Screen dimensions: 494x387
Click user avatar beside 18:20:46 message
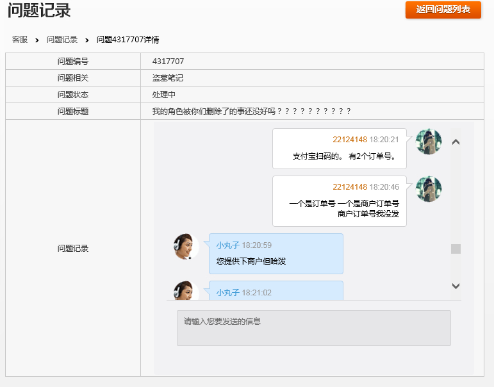click(x=429, y=189)
